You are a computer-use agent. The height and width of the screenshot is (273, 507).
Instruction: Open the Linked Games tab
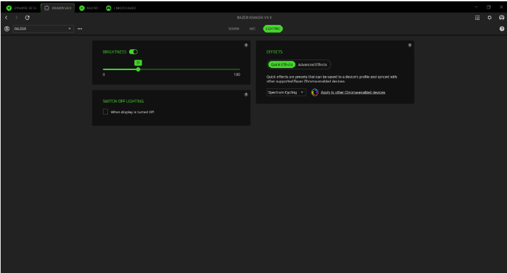121,8
